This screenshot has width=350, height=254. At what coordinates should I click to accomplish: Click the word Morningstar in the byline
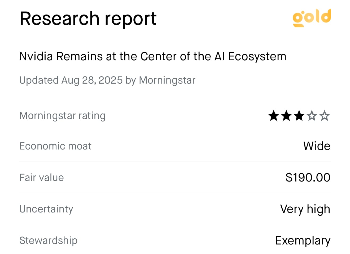click(x=167, y=80)
